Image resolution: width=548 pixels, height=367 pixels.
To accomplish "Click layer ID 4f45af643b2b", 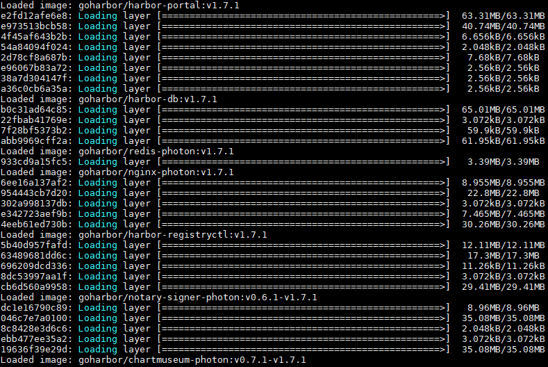I will click(34, 37).
